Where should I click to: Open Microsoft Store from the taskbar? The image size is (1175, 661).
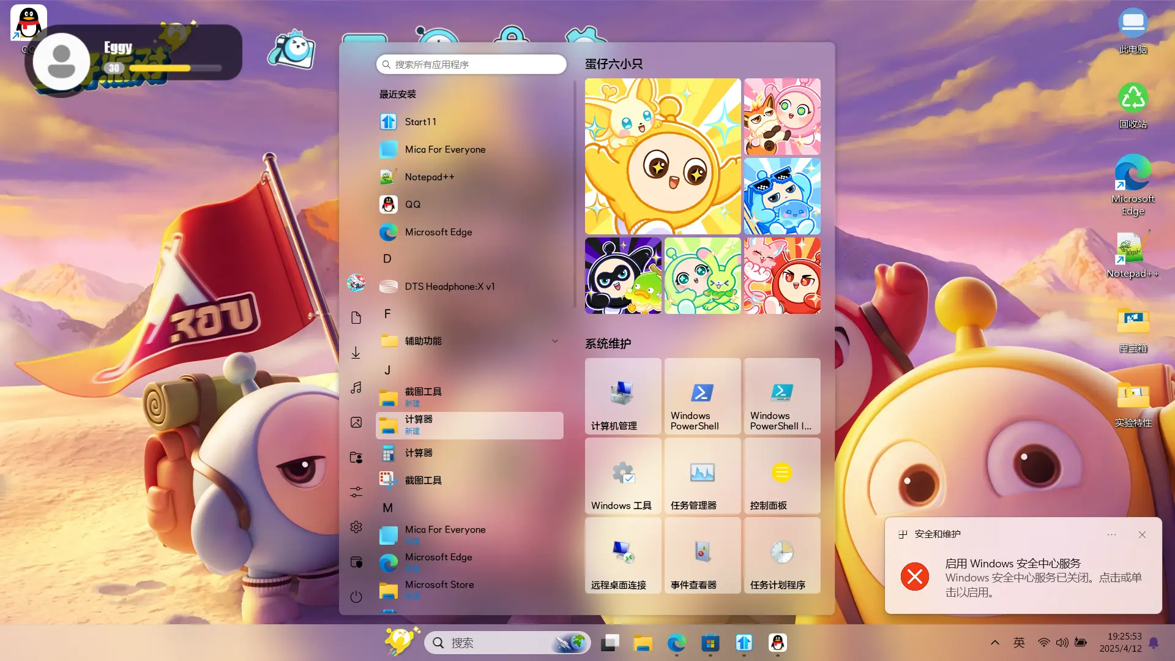coord(710,643)
